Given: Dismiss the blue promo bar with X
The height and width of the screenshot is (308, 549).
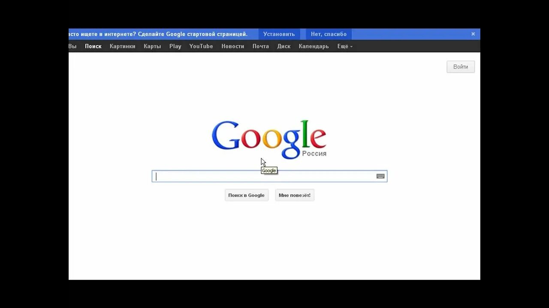Looking at the screenshot, I should [x=473, y=34].
